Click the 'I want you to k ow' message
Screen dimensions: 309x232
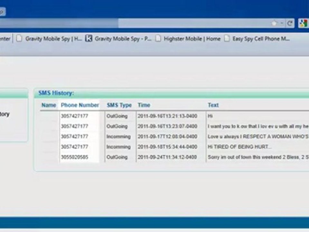pos(258,126)
